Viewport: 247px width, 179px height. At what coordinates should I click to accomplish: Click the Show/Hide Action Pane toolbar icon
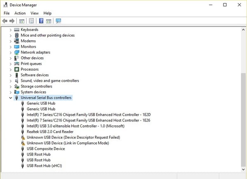tap(49, 21)
